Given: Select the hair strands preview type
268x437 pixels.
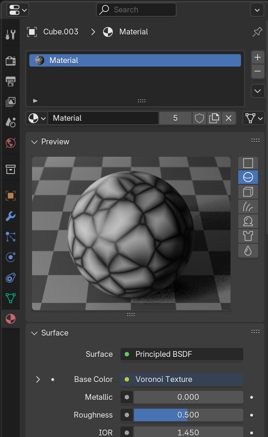Looking at the screenshot, I should pyautogui.click(x=248, y=207).
